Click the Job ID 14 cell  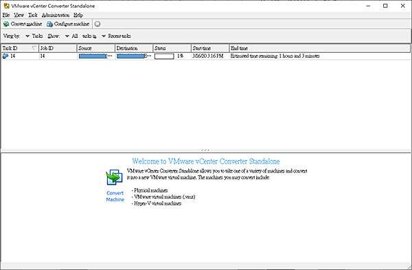pos(58,56)
